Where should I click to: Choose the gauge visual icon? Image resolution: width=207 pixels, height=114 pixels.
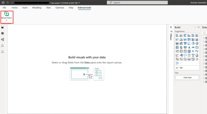pos(193,47)
